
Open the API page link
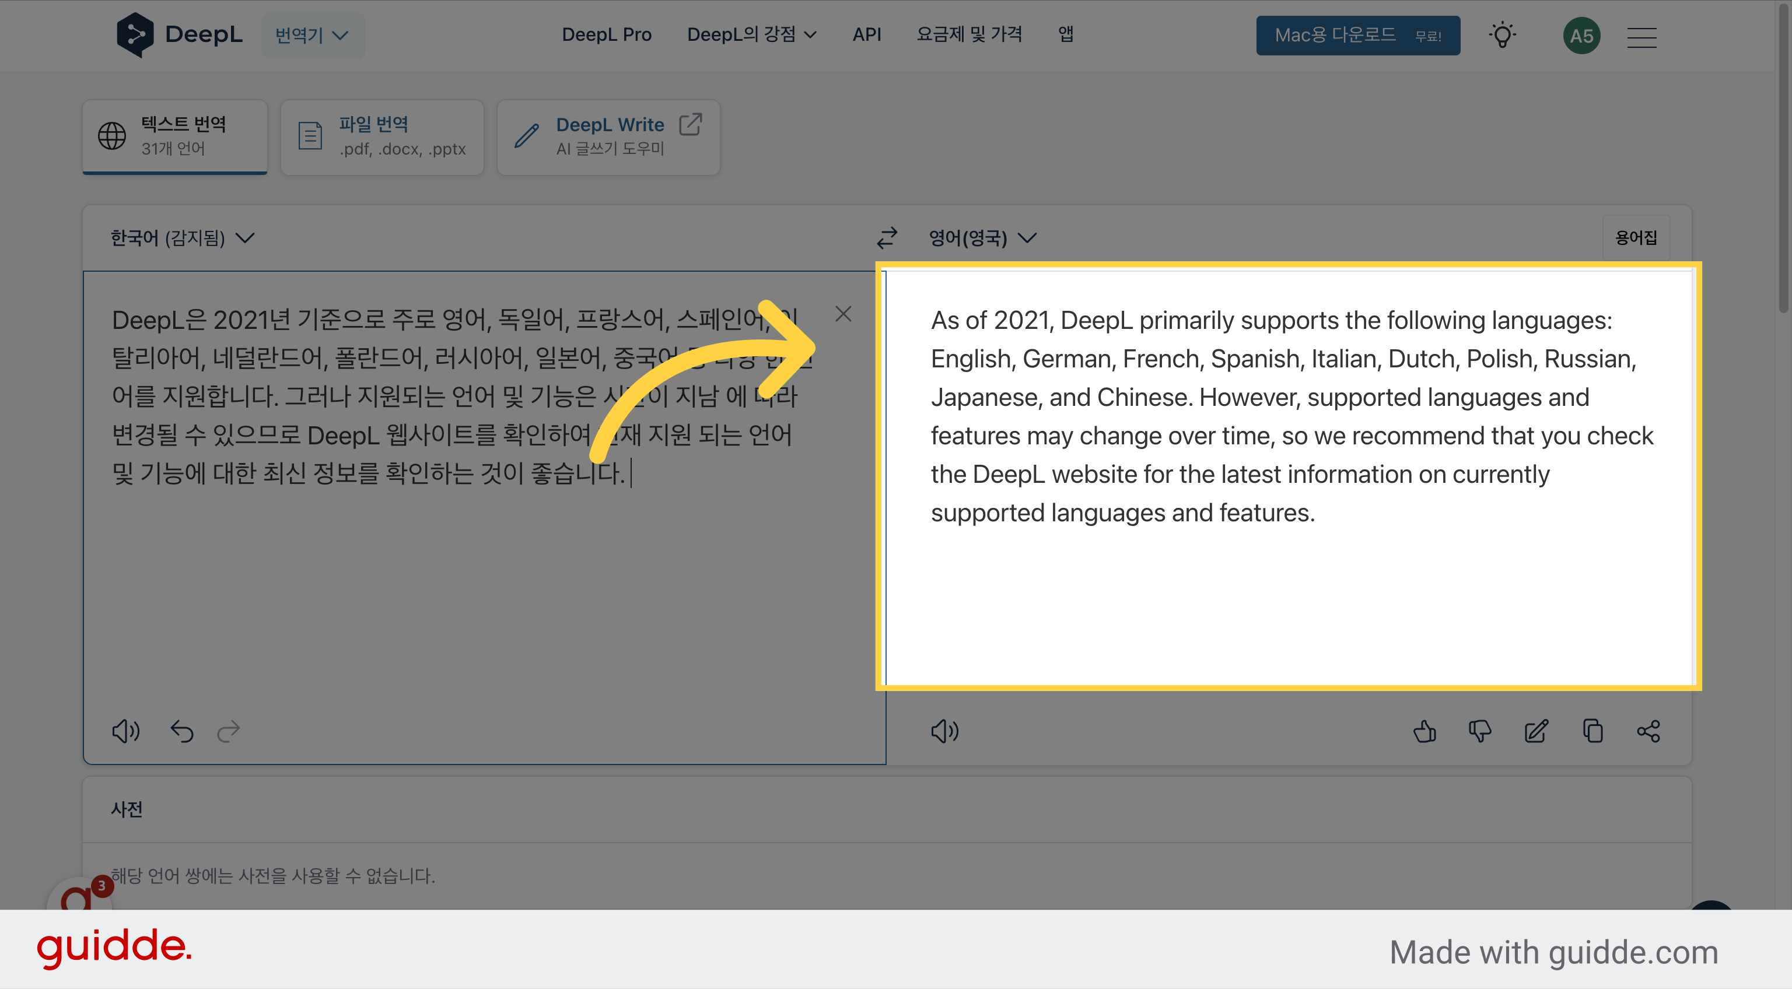[867, 35]
